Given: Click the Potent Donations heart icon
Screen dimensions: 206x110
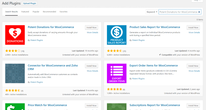Looking at the screenshot, I should [15, 35].
